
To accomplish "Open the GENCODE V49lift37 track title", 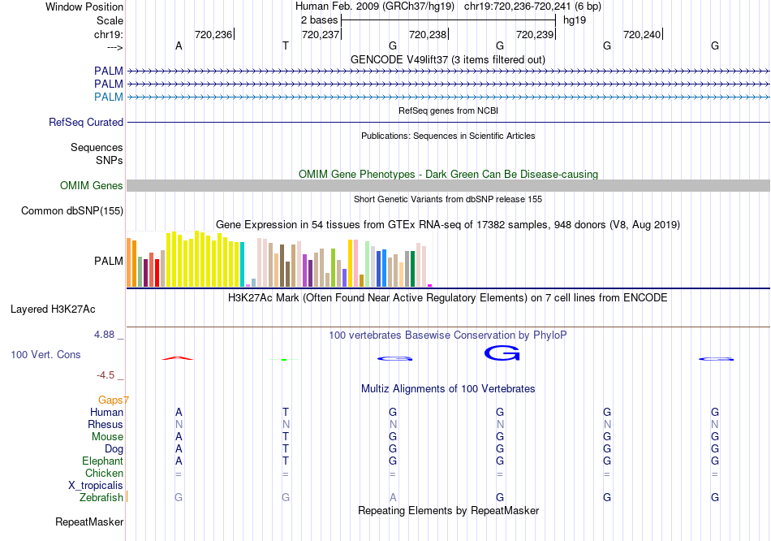I will [x=448, y=59].
